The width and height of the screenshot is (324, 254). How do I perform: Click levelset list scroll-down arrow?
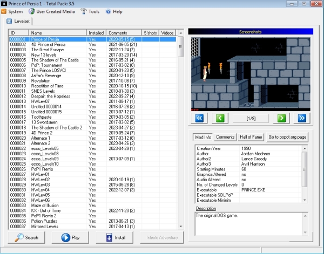[x=181, y=226]
